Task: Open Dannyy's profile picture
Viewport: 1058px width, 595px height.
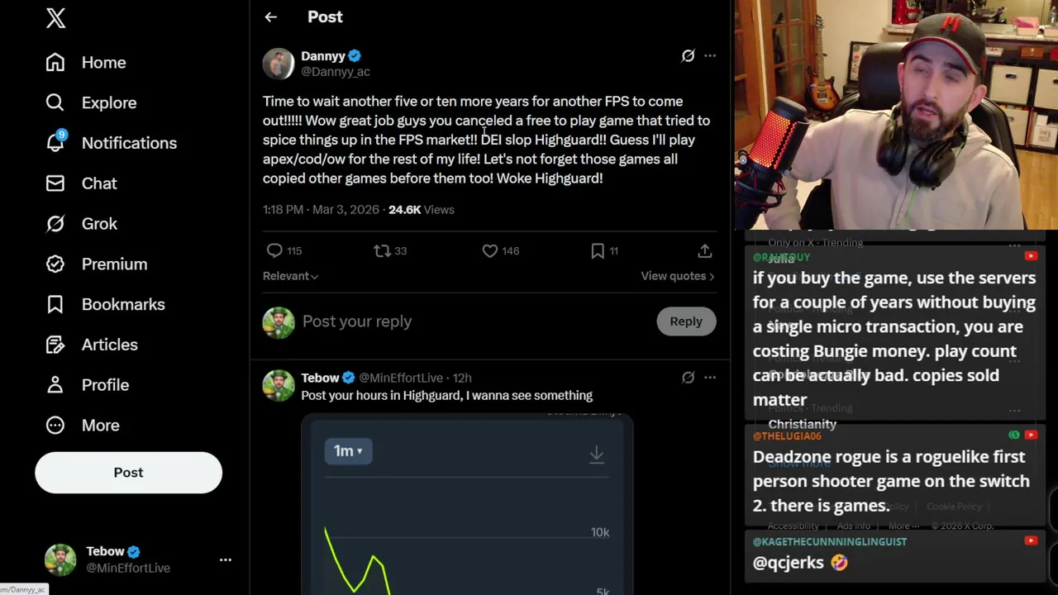Action: (279, 64)
